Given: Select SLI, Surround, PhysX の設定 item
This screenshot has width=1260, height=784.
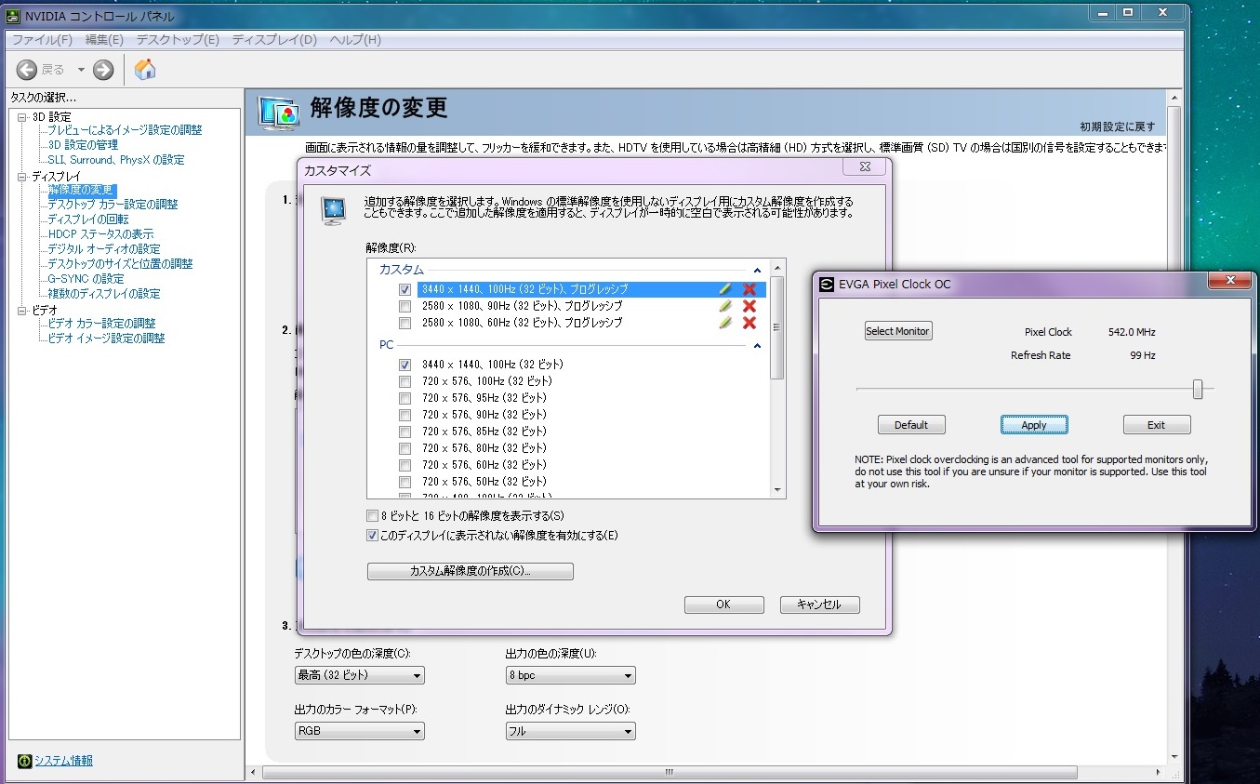Looking at the screenshot, I should click(x=115, y=160).
